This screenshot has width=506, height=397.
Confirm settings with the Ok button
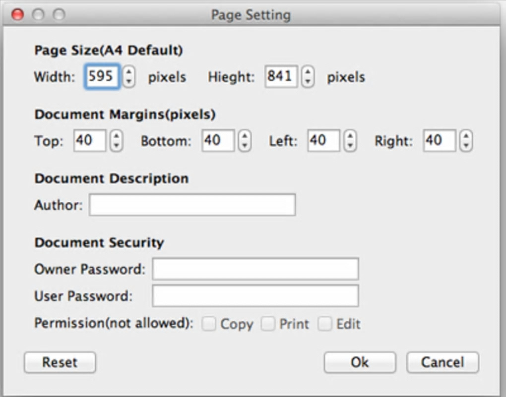360,362
